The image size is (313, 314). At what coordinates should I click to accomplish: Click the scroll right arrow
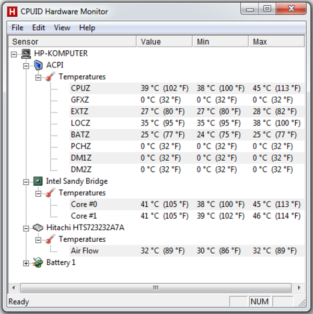click(299, 288)
